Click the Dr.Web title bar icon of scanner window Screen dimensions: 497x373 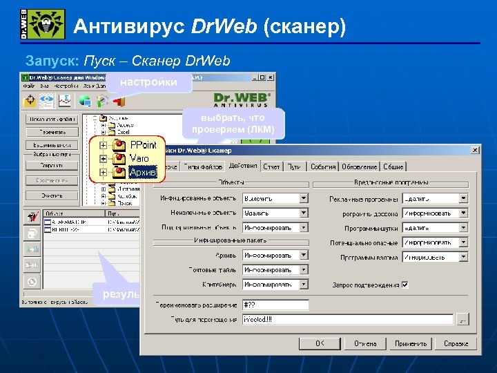click(25, 77)
